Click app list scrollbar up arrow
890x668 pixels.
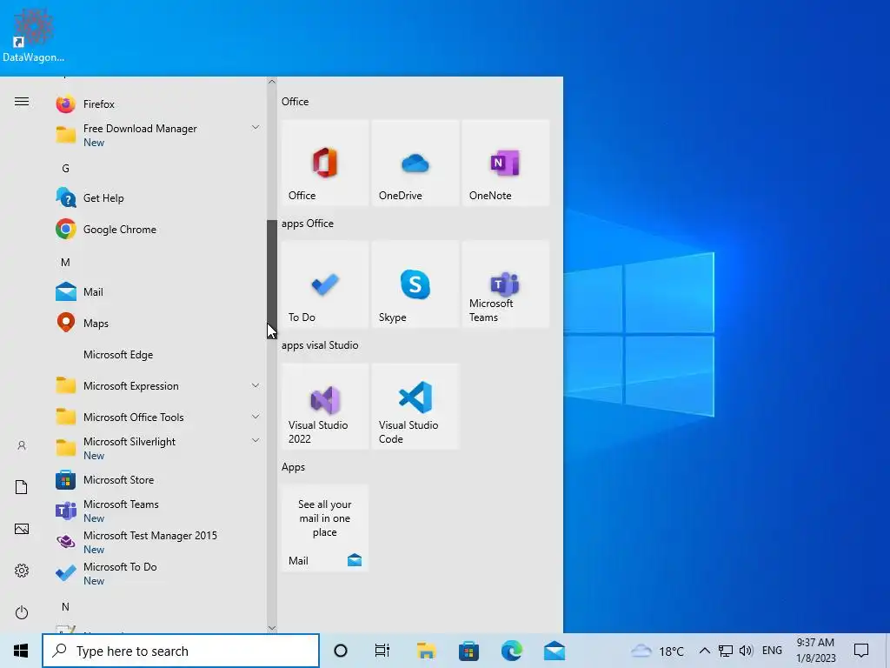coord(272,82)
